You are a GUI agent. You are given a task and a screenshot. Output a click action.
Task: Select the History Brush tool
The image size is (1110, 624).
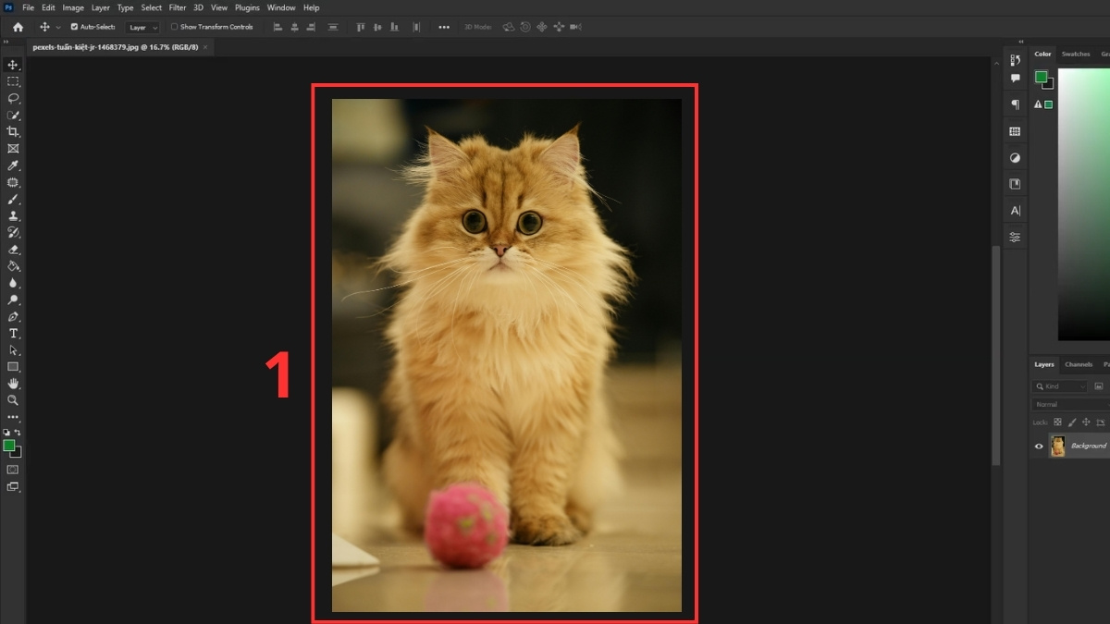[x=13, y=232]
